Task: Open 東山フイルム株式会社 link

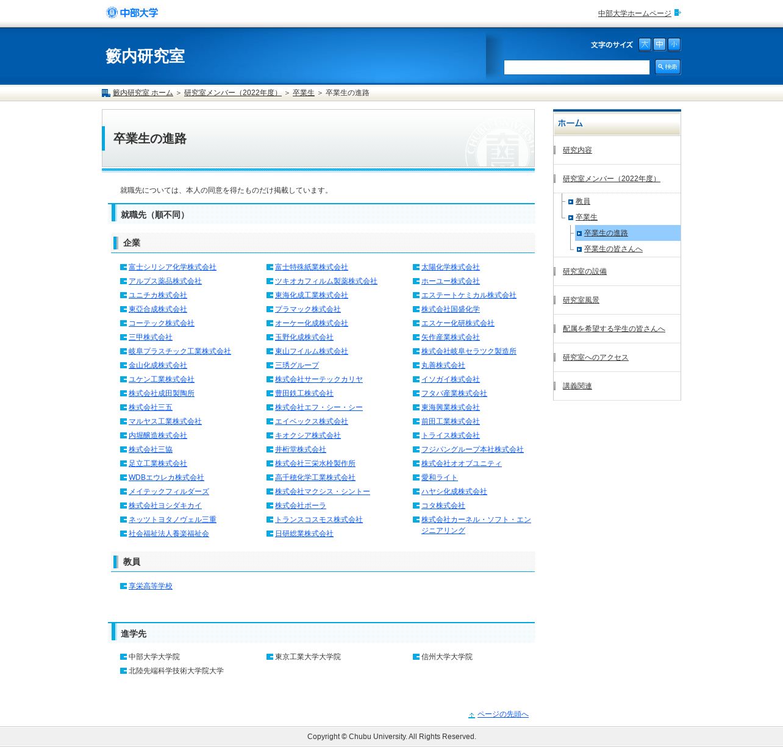Action: pyautogui.click(x=312, y=351)
